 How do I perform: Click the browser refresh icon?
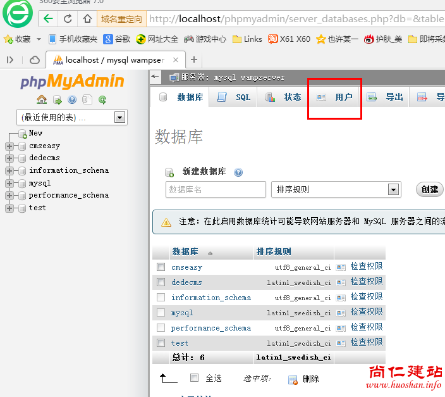pyautogui.click(x=68, y=19)
